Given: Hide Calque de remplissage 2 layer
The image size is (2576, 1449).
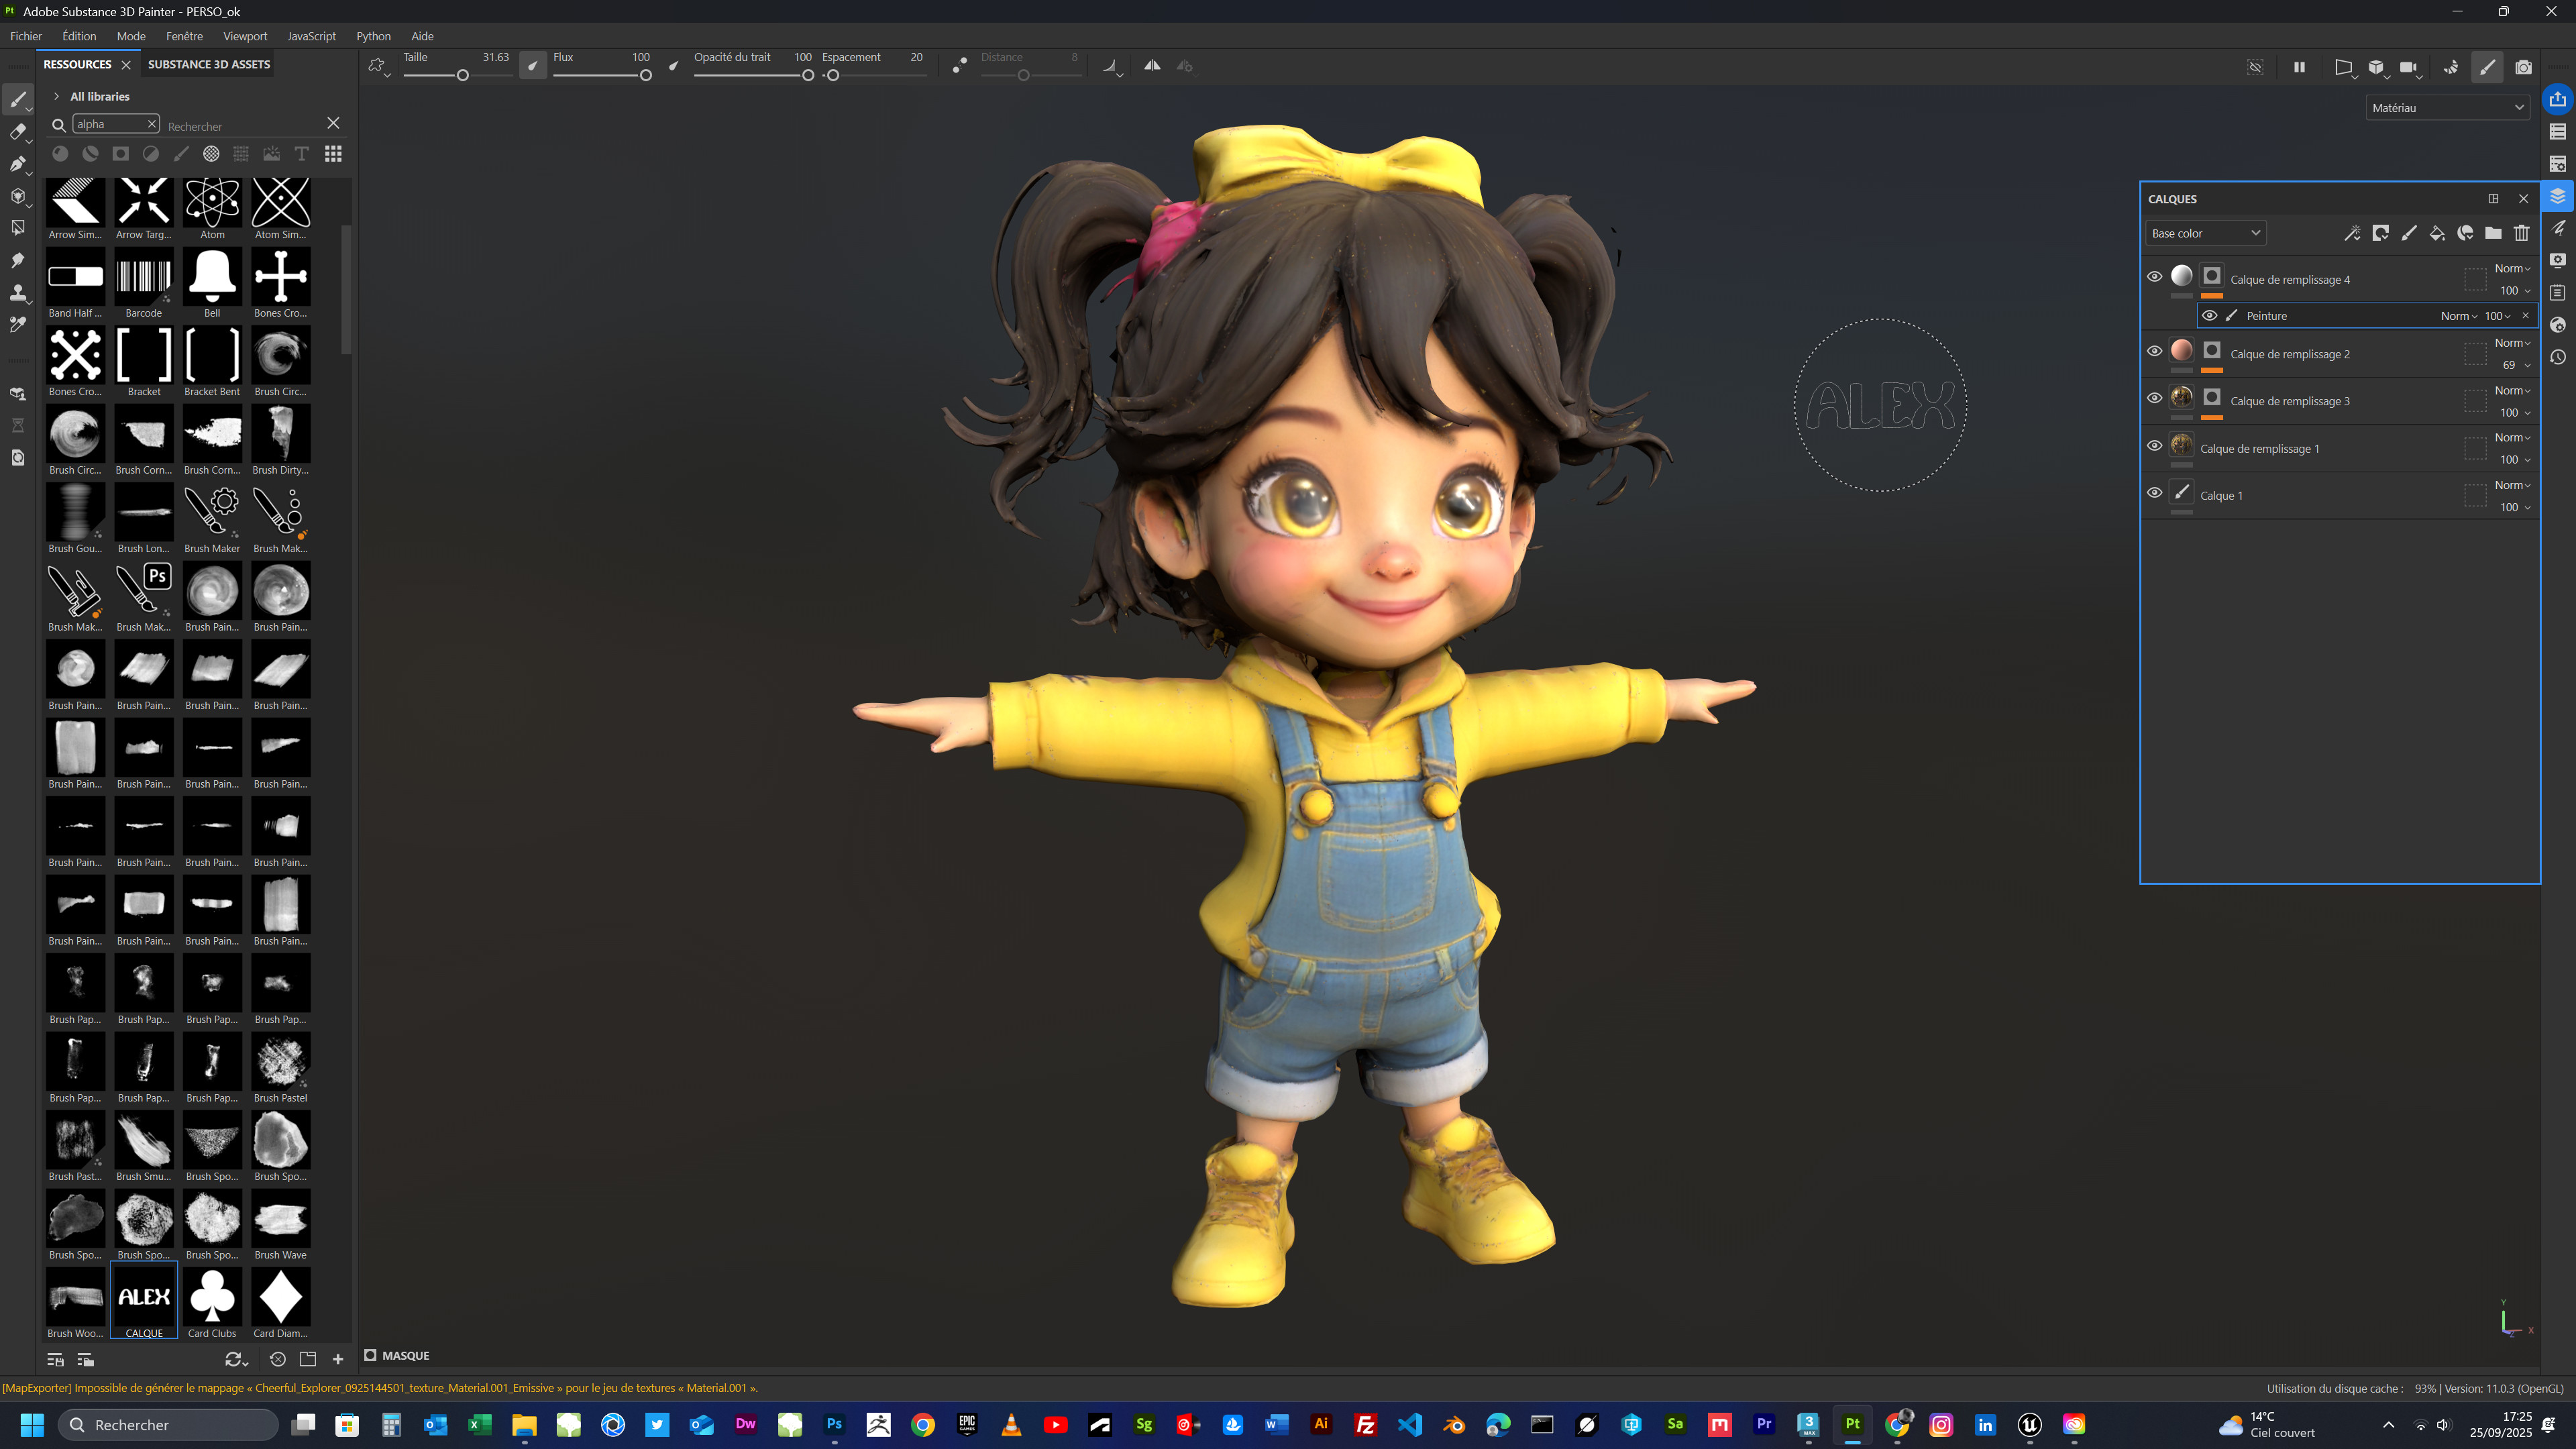Looking at the screenshot, I should 2154,351.
